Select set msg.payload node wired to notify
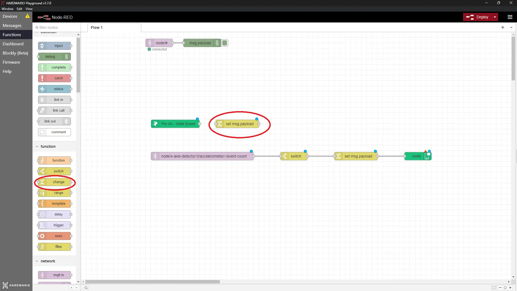The width and height of the screenshot is (517, 291). point(356,156)
